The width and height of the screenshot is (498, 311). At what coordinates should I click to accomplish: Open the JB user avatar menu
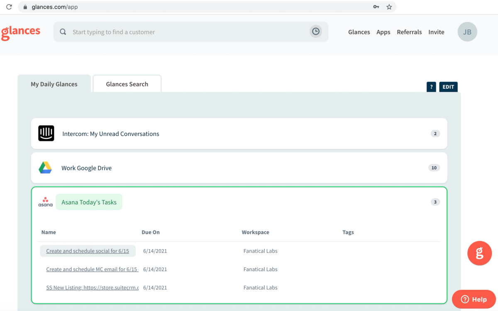(467, 32)
